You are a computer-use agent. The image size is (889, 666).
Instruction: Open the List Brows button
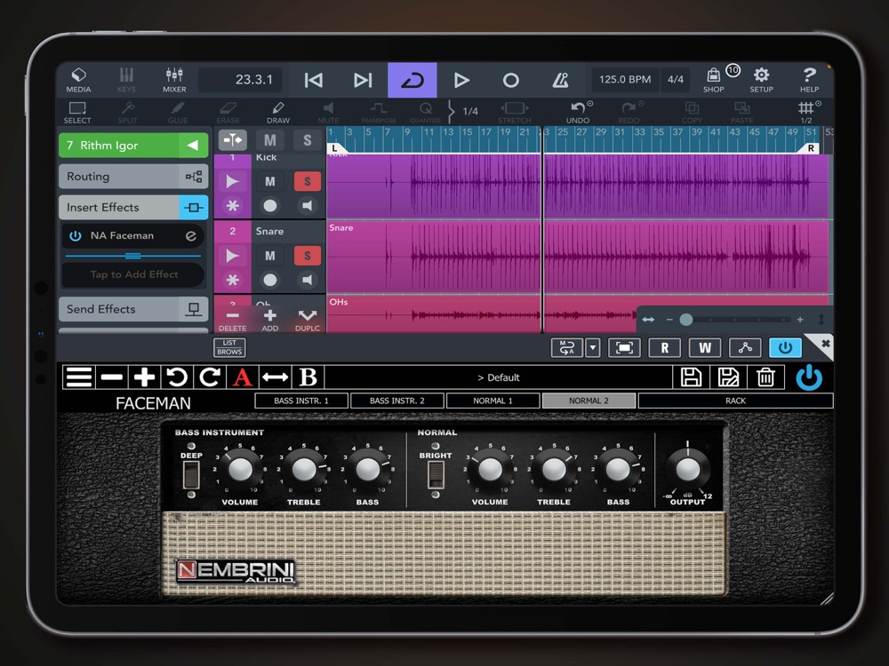coord(229,347)
